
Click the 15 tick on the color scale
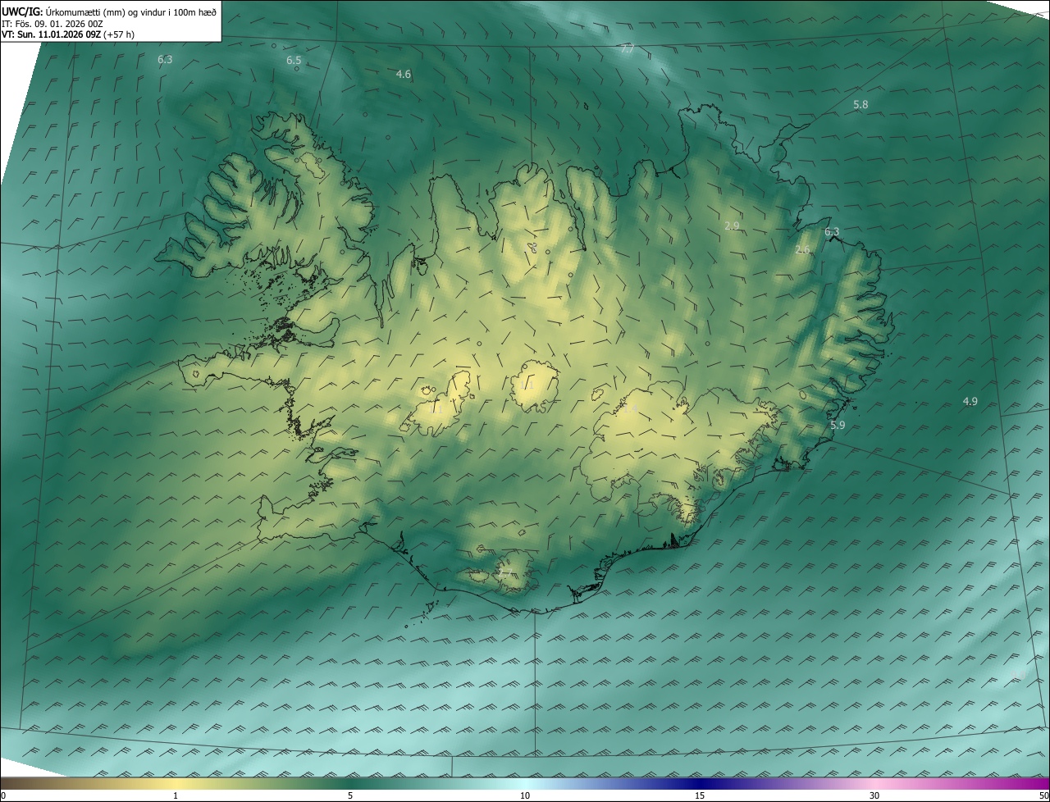700,795
